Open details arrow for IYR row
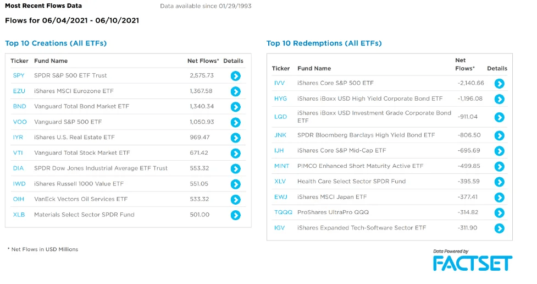The height and width of the screenshot is (284, 537). 236,138
